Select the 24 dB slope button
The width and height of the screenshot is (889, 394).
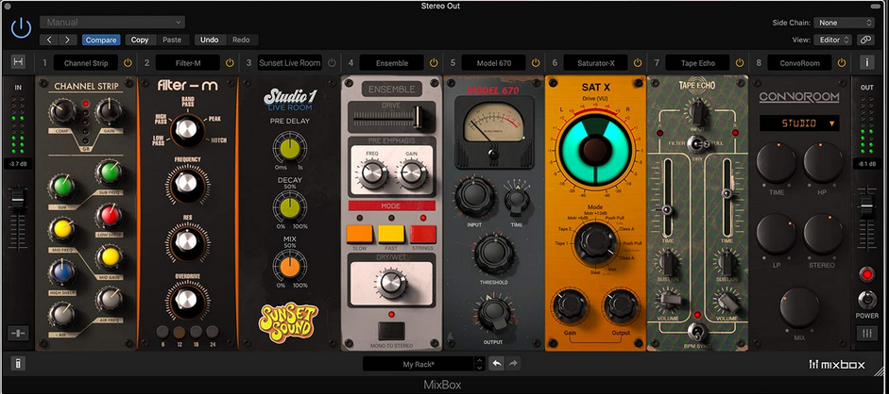point(212,332)
